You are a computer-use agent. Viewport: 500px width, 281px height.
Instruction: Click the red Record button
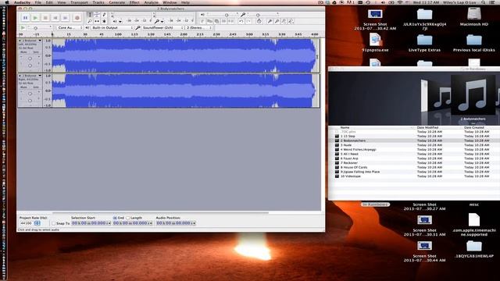[77, 18]
